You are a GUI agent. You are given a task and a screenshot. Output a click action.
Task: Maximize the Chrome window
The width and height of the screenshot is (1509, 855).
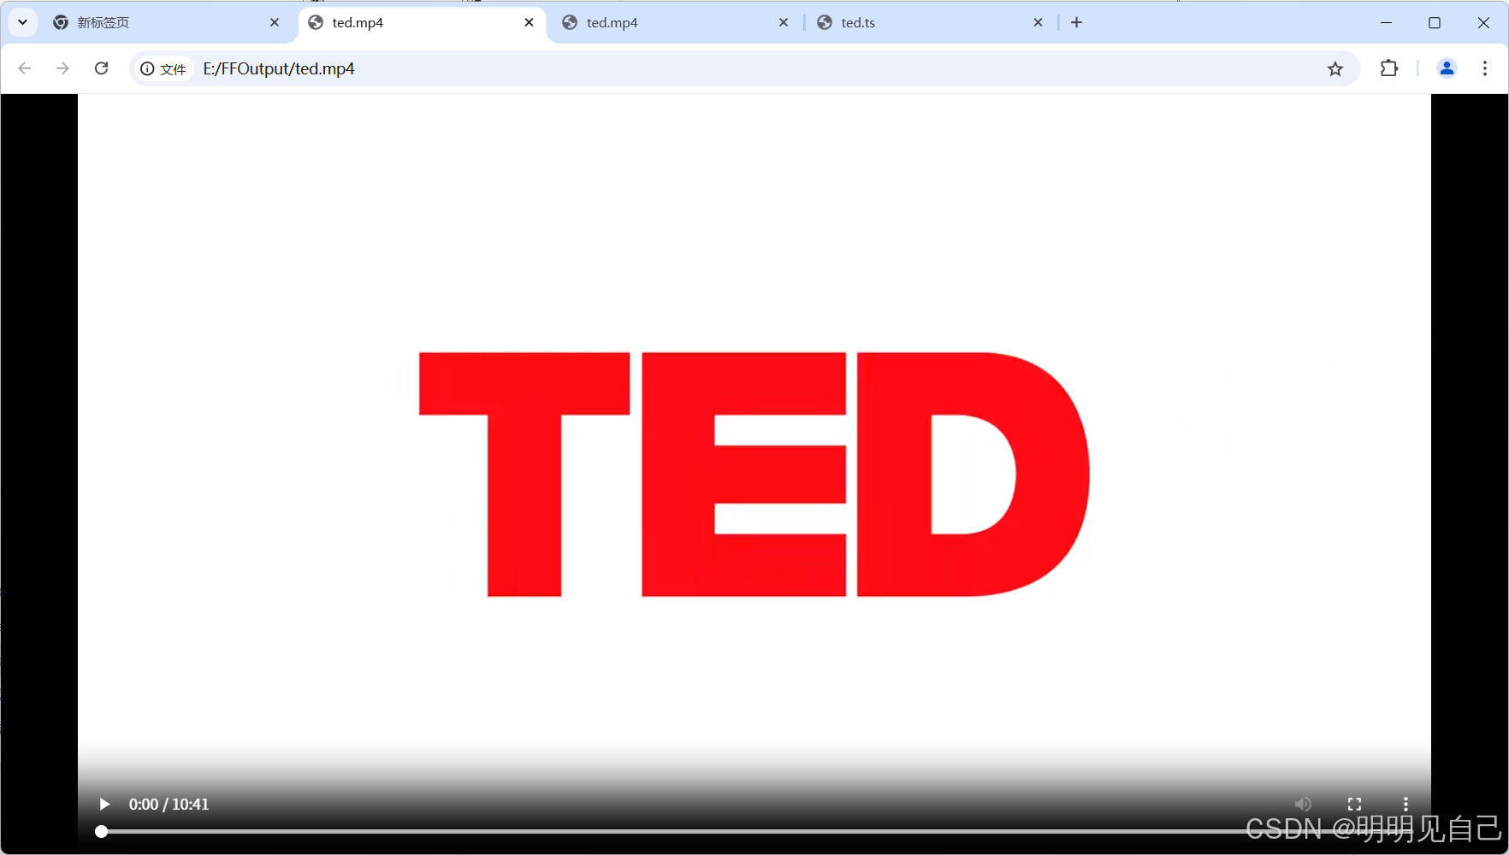point(1435,23)
